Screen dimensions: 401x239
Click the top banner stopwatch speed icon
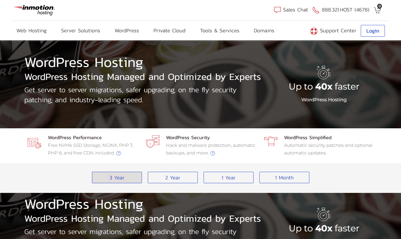[324, 72]
